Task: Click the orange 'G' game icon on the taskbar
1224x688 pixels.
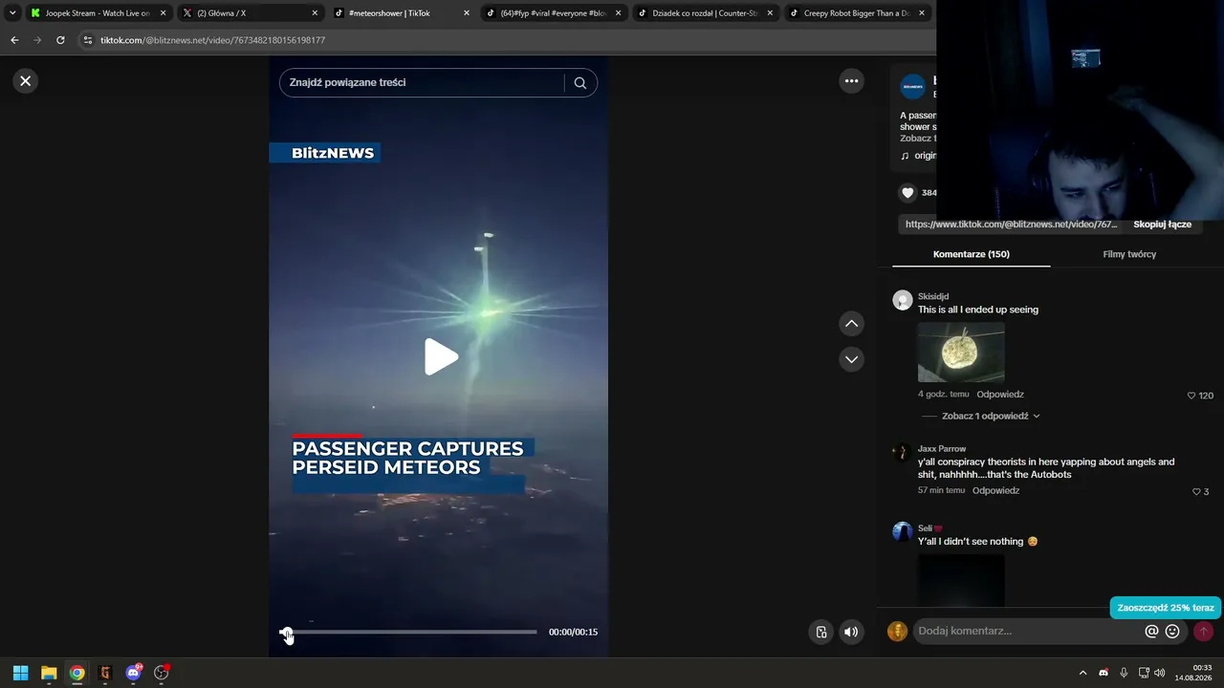Action: tap(105, 673)
